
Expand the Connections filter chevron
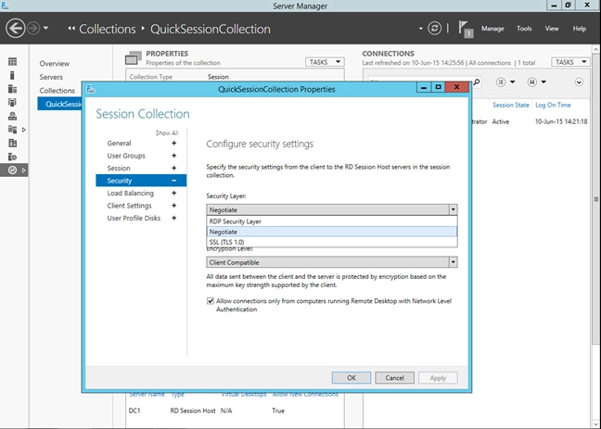(579, 82)
